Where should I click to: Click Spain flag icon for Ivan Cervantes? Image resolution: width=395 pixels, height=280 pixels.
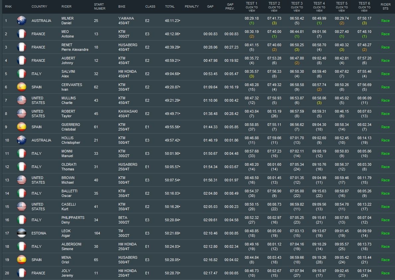[22, 87]
